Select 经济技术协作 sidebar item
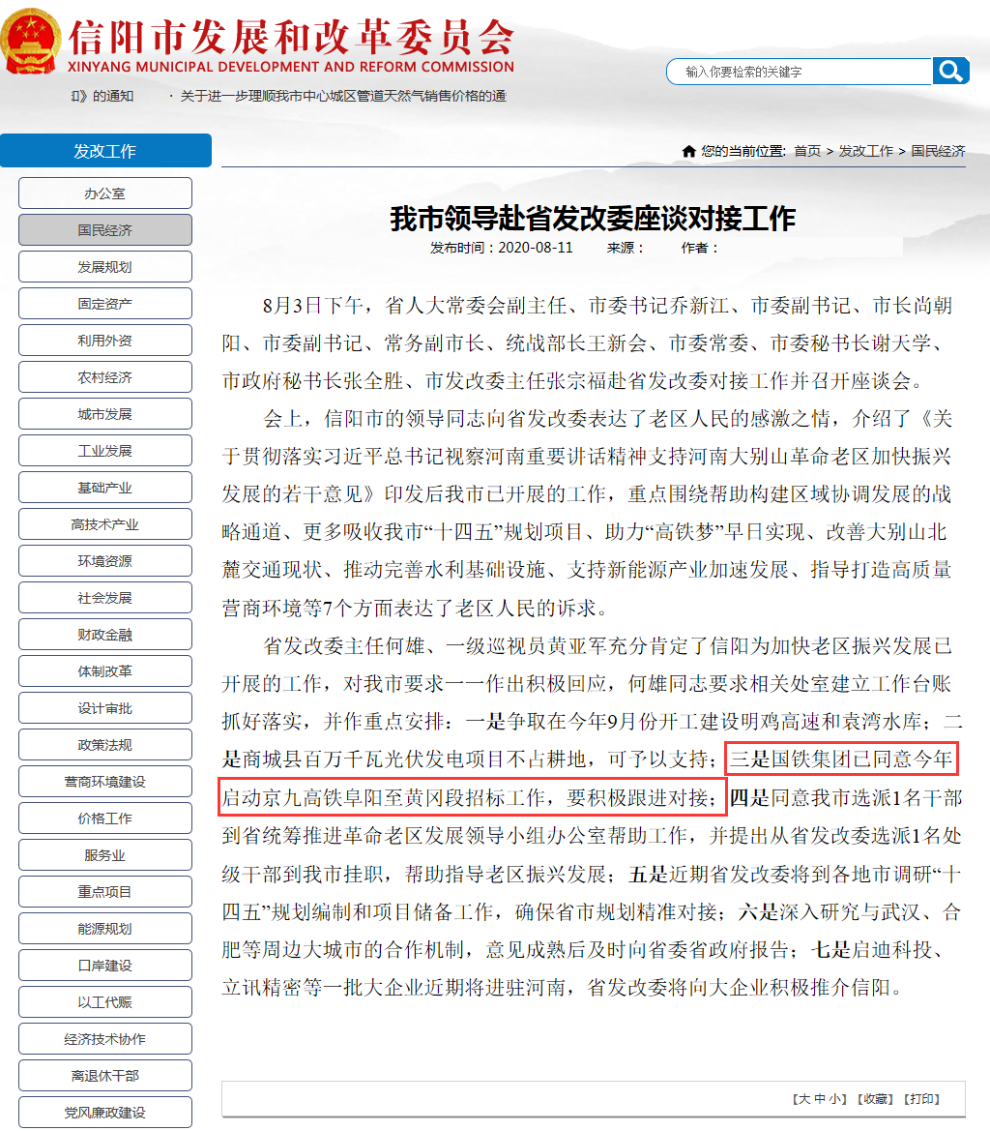Screen dimensions: 990x1131 point(105,1039)
